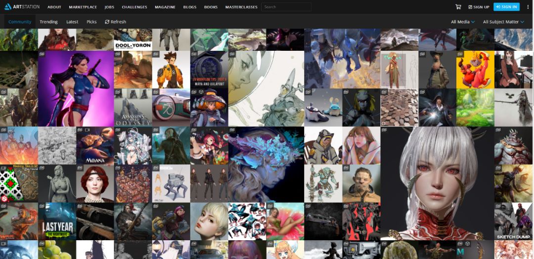Screen dimensions: 534x259
Task: Open the penguin in hoodie thumbnail
Action: pyautogui.click(x=323, y=146)
